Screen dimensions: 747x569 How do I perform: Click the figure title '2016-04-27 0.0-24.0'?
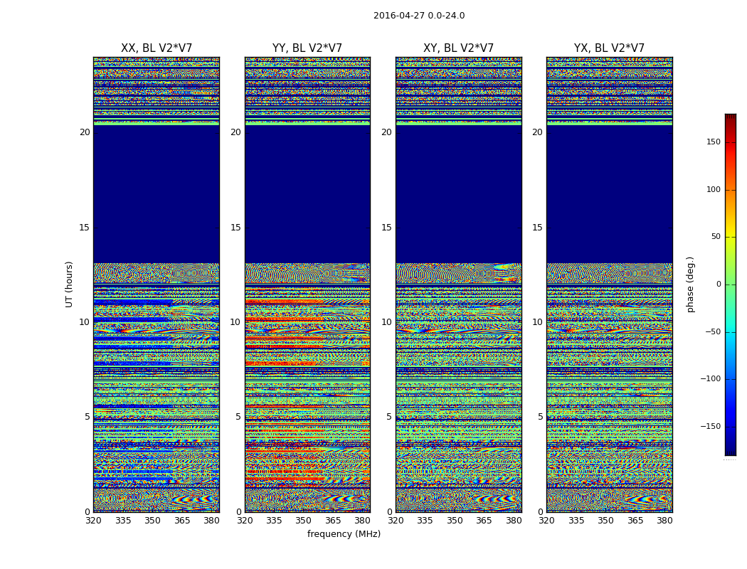(x=419, y=16)
